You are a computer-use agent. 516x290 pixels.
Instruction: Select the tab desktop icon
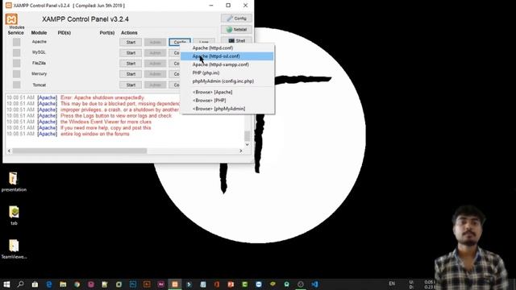14,215
